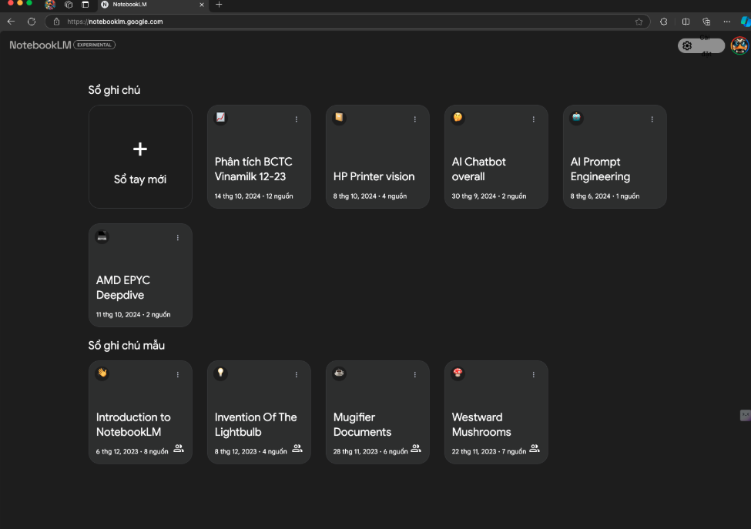The image size is (751, 529).
Task: Click the scroll emoji on HP Printer vision
Action: (339, 117)
